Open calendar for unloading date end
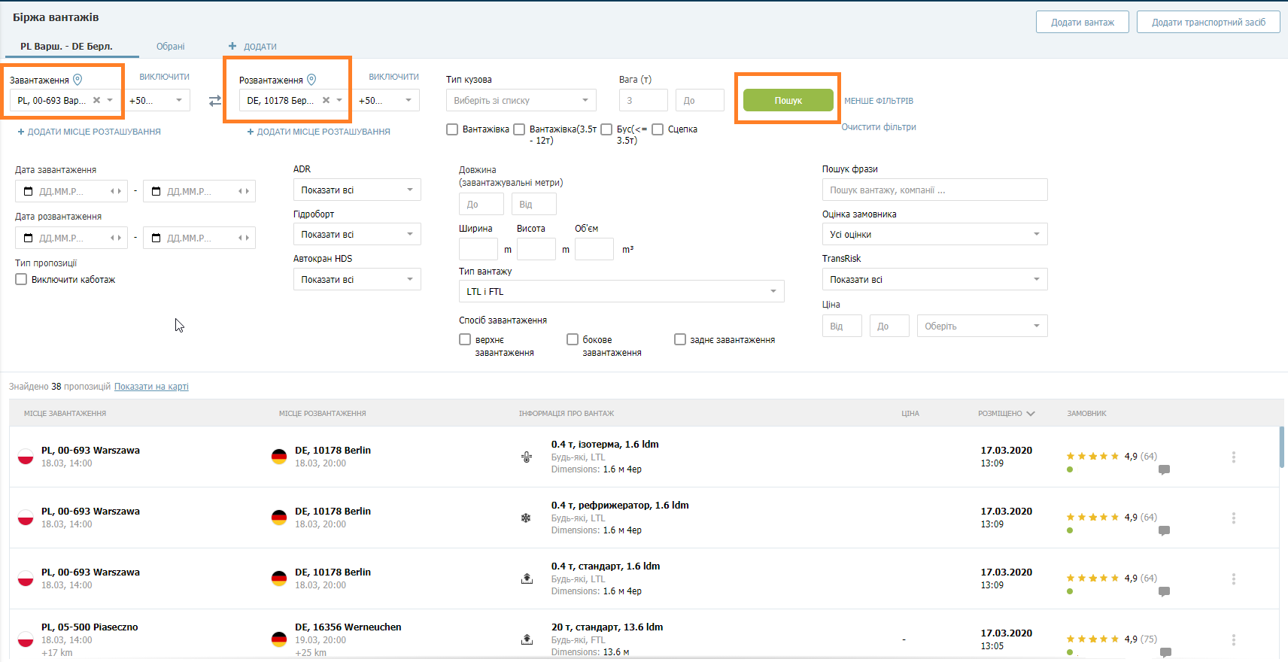Image resolution: width=1288 pixels, height=662 pixels. (156, 238)
